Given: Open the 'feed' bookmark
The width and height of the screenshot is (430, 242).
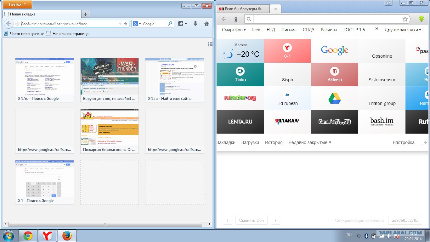Looking at the screenshot, I should point(256,30).
